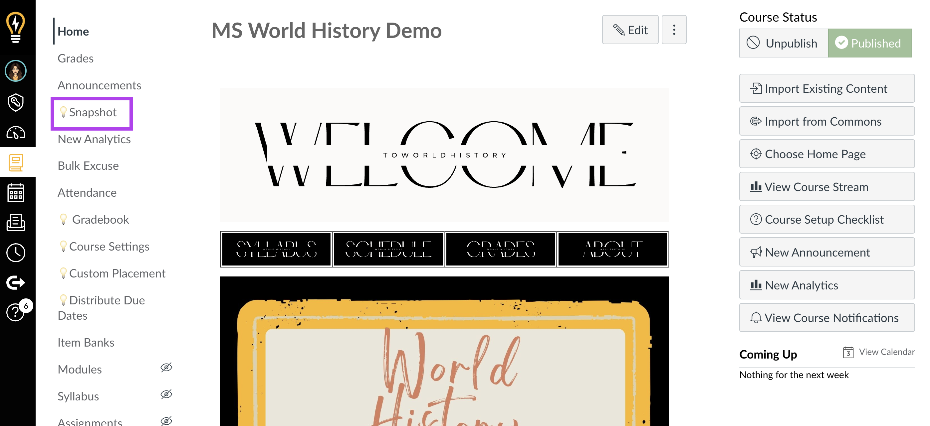Click the lightbulb icon beside Distribute Due Dates

[63, 300]
